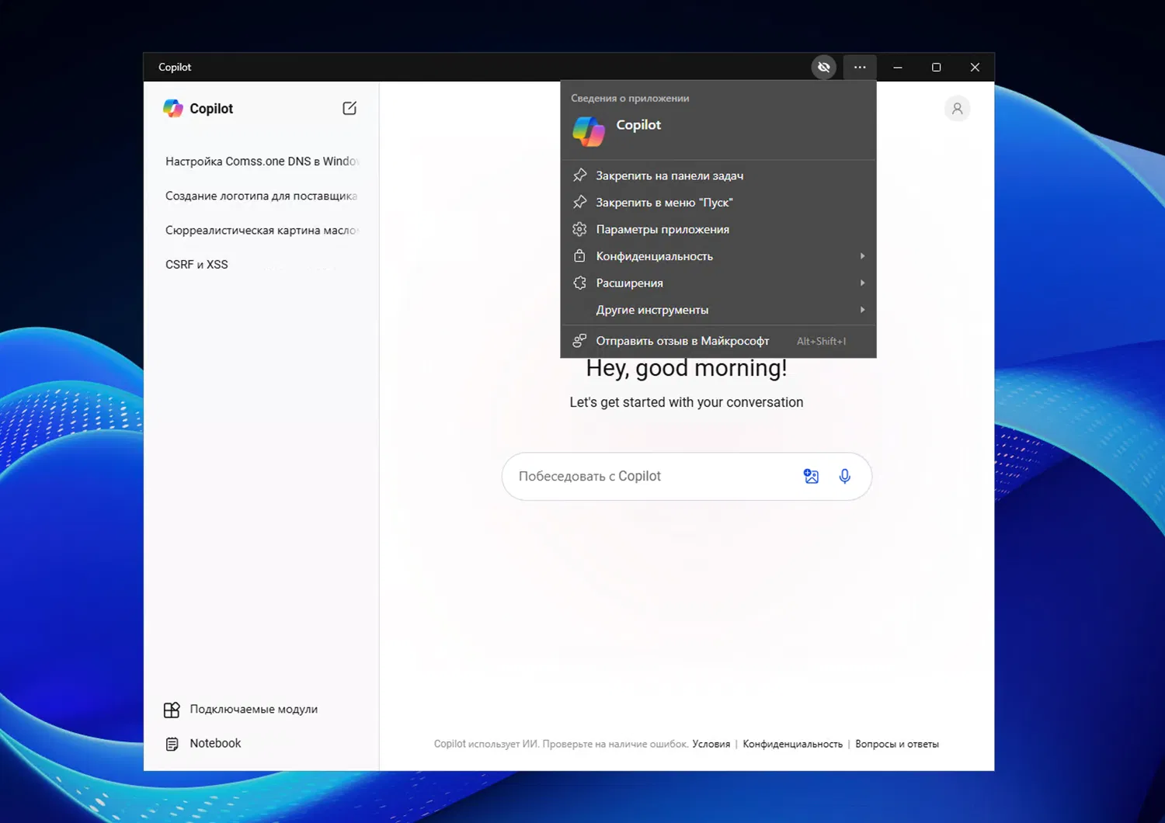Screen dimensions: 1165x823
Task: Minimize the Copilot window
Action: tap(898, 68)
